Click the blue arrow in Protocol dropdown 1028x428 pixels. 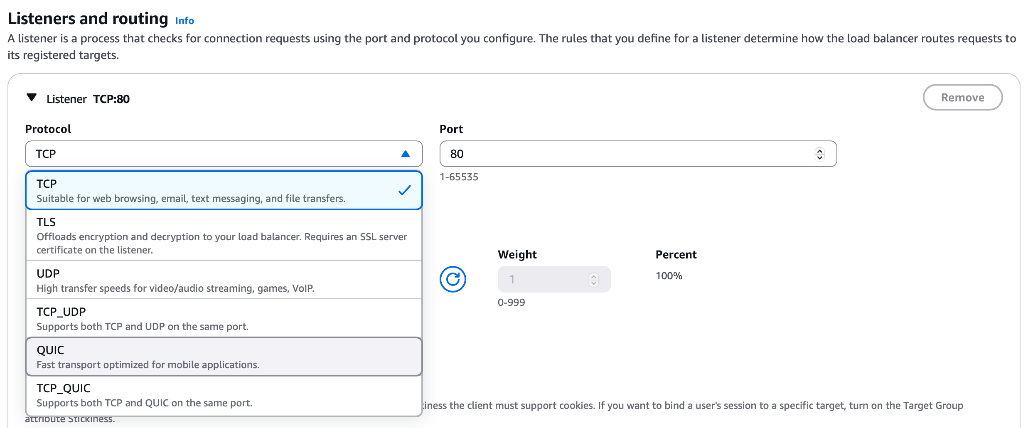(405, 154)
